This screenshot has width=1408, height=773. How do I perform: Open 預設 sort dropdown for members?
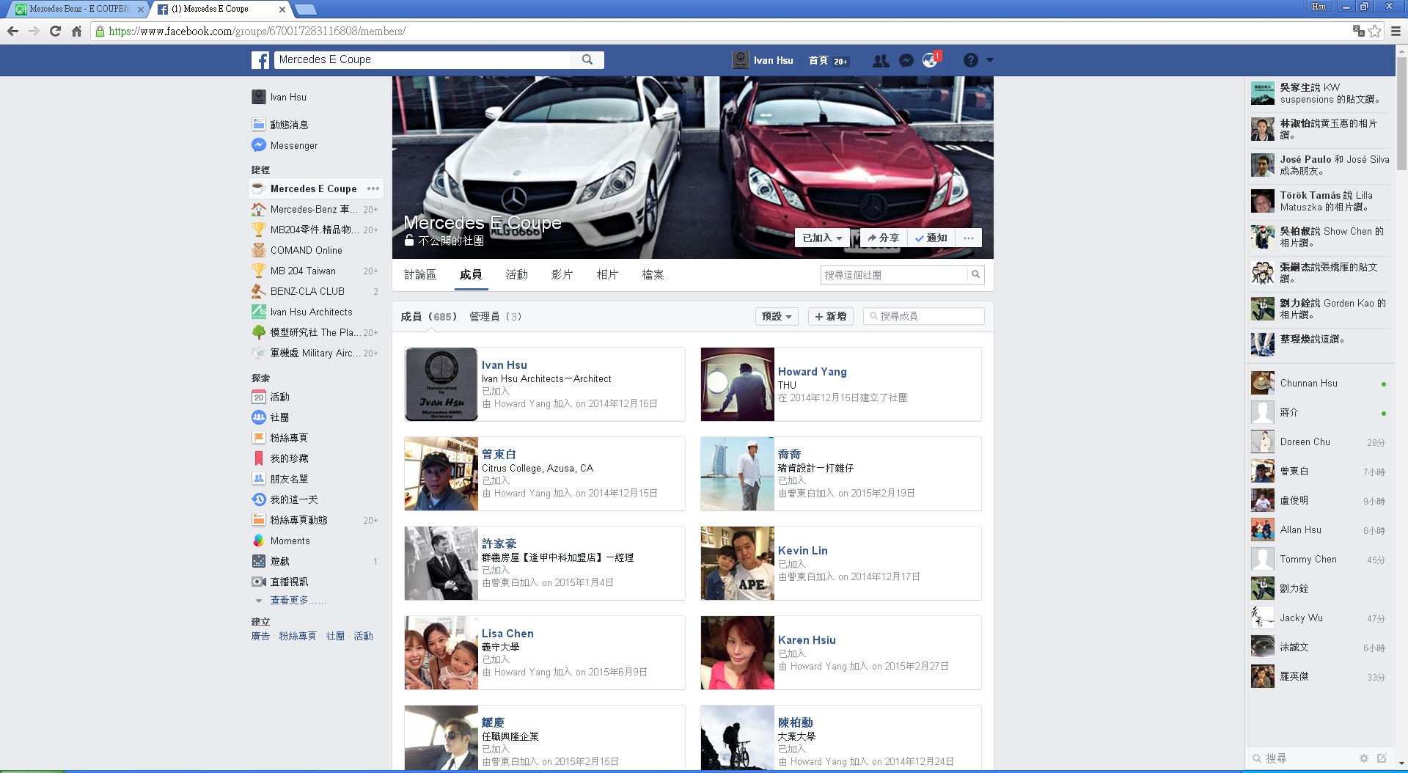(777, 316)
